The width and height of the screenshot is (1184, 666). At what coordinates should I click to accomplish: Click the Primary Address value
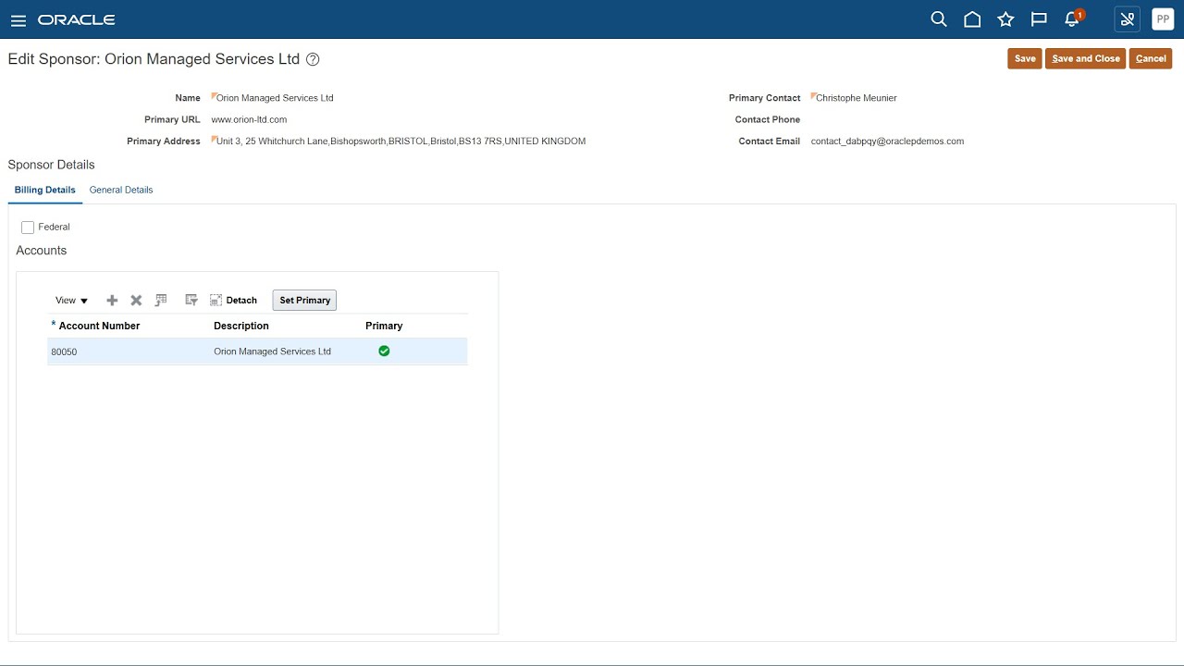(401, 142)
